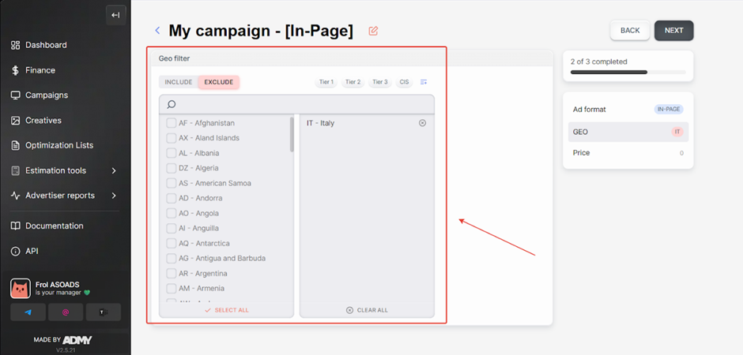Check the AF - Afghanistan checkbox
This screenshot has width=743, height=355.
172,123
